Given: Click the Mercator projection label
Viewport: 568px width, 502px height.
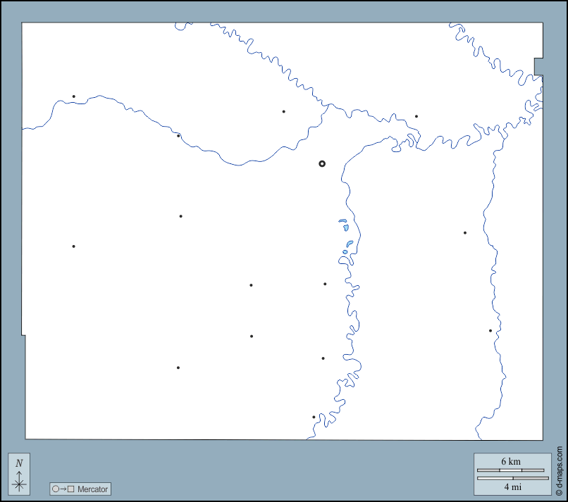Looking at the screenshot, I should pos(92,489).
